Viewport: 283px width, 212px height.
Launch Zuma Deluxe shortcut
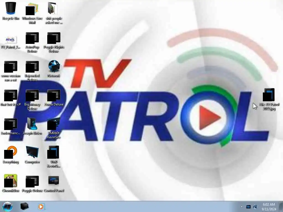(x=54, y=97)
